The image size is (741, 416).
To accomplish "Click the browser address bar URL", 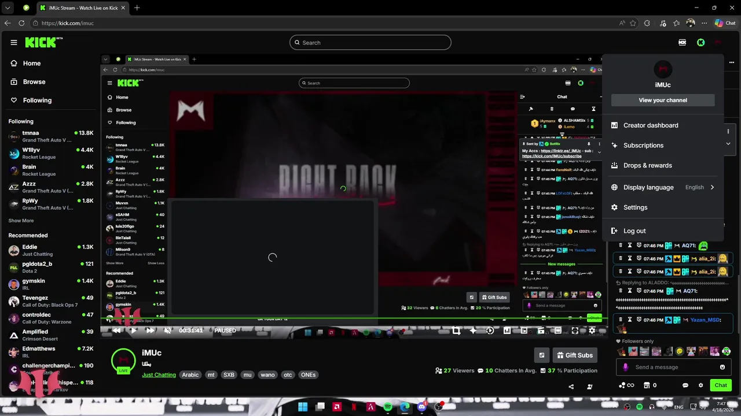I will pos(68,23).
